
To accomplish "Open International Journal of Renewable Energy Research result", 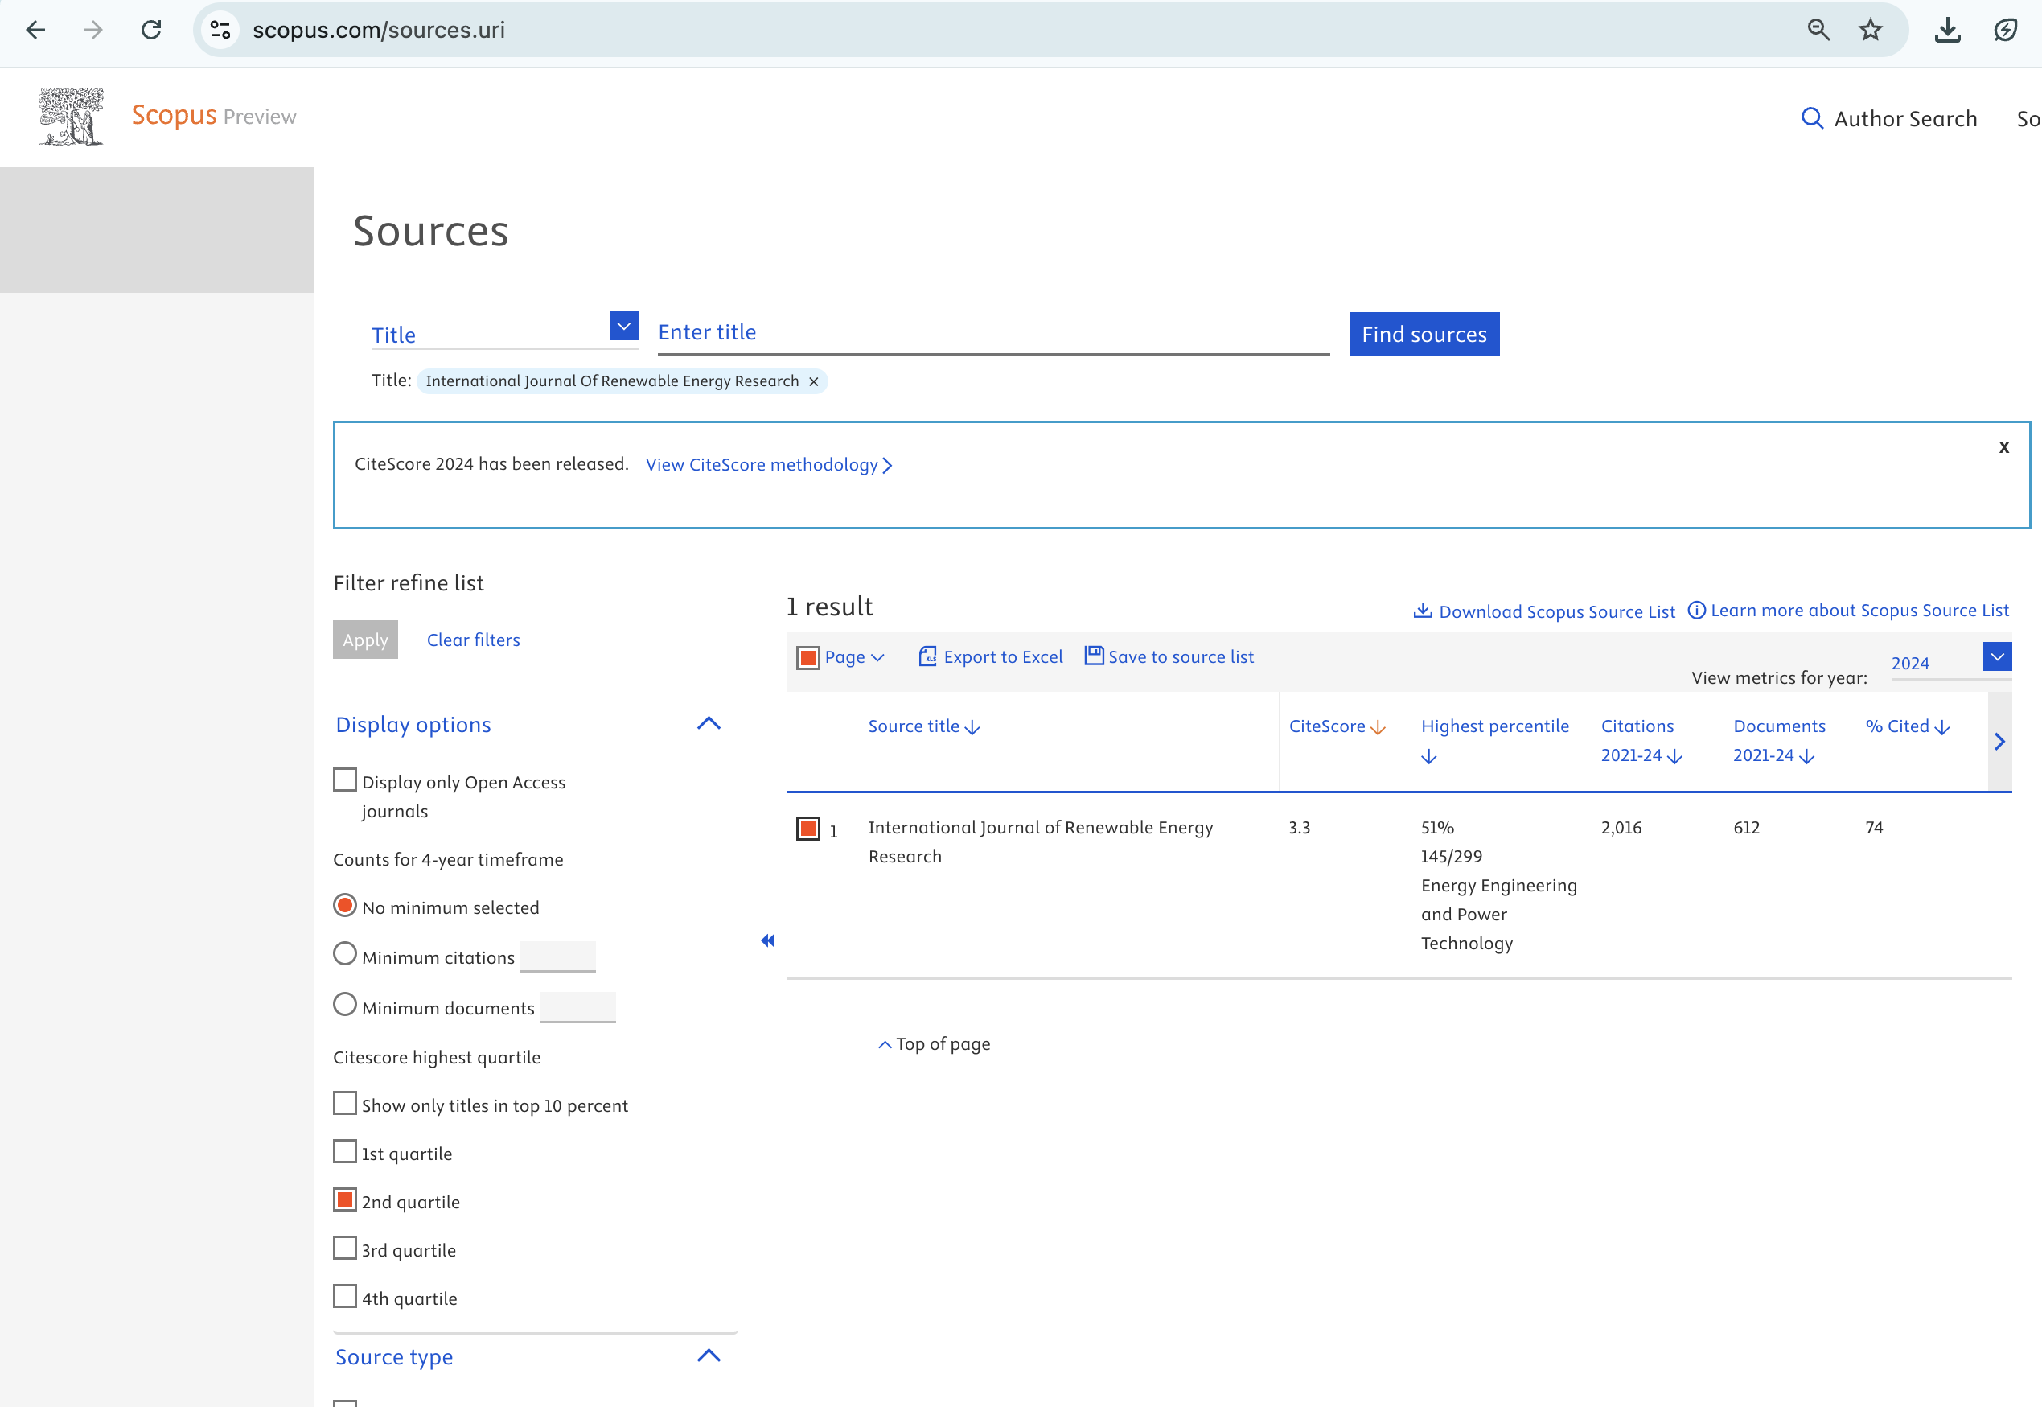I will (1040, 842).
